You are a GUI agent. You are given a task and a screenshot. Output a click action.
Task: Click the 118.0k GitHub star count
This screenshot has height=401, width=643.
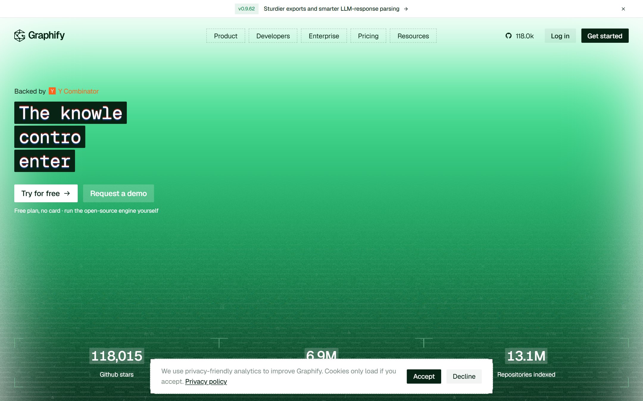click(525, 36)
